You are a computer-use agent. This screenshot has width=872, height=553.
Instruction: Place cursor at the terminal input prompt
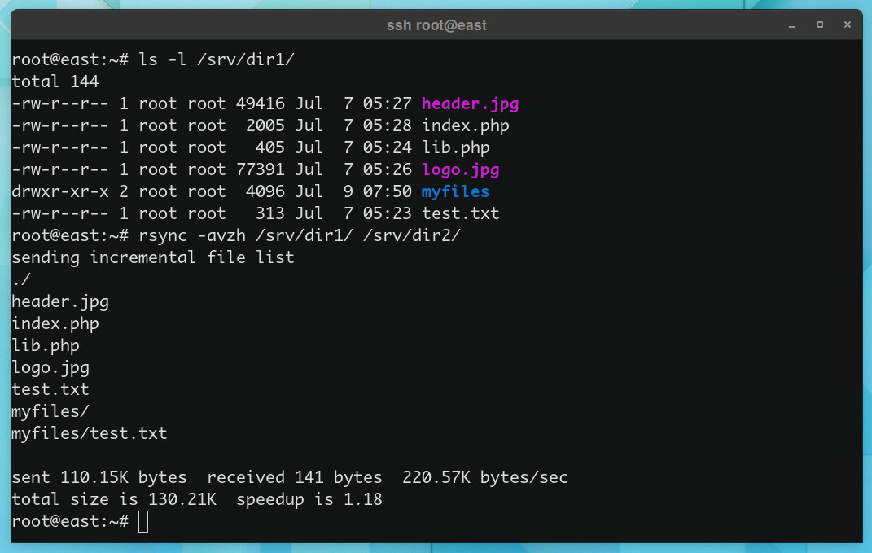tap(143, 521)
